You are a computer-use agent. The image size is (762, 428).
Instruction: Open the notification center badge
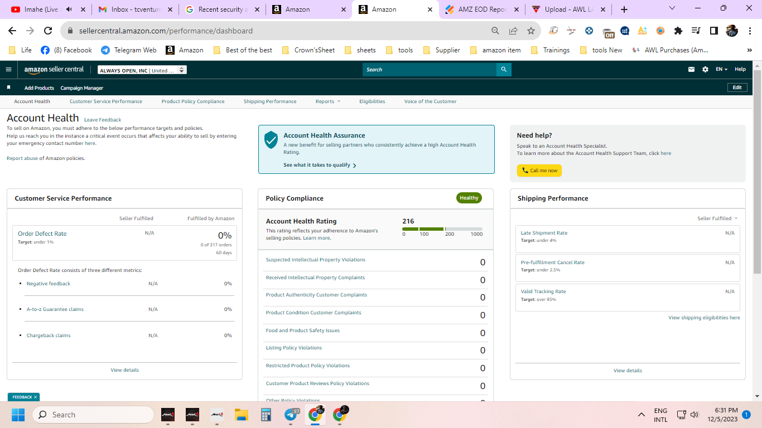pos(746,415)
